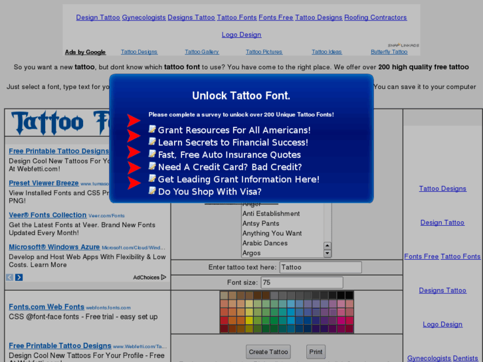Image resolution: width=483 pixels, height=362 pixels.
Task: Click Designs Tattoo link in top banner
Action: point(191,17)
